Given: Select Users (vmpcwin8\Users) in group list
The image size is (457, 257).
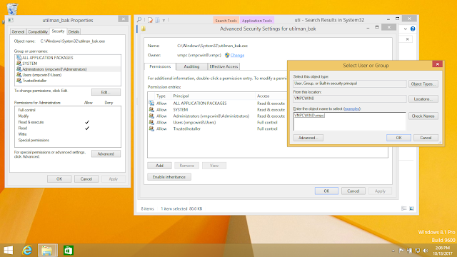Looking at the screenshot, I should [69, 75].
